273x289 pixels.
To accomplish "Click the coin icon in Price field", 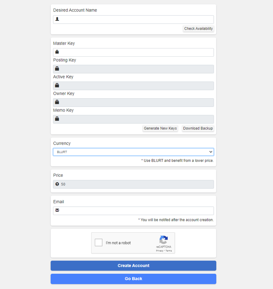I will [x=57, y=184].
